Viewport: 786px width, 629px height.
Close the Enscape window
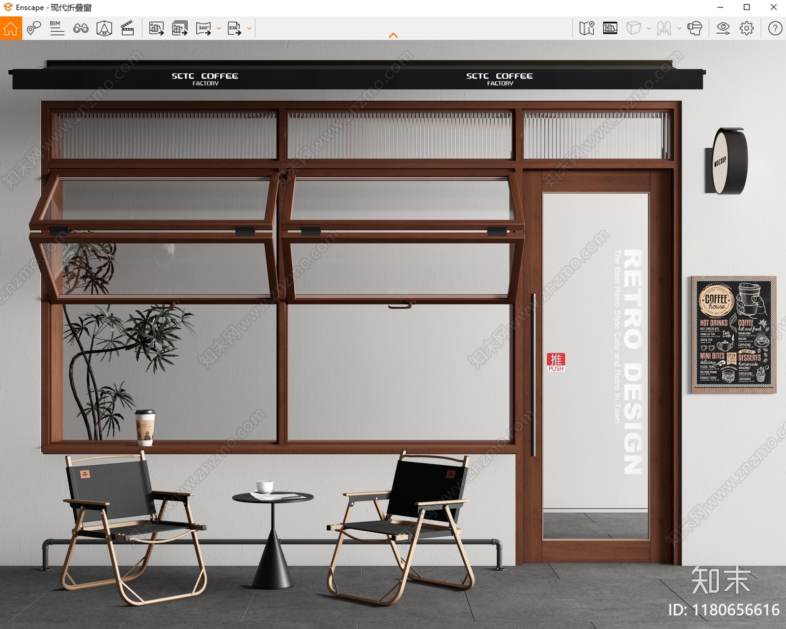click(x=773, y=7)
